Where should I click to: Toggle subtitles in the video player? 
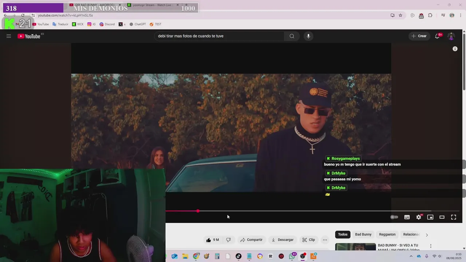407,217
